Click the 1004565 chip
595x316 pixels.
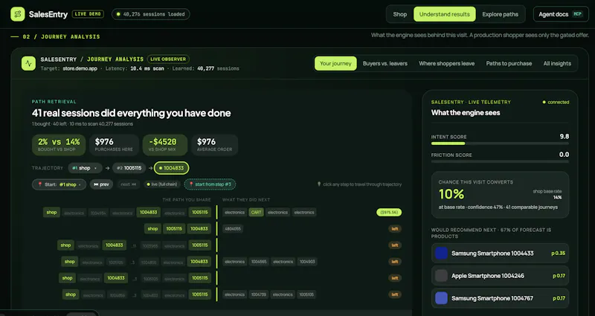258,262
